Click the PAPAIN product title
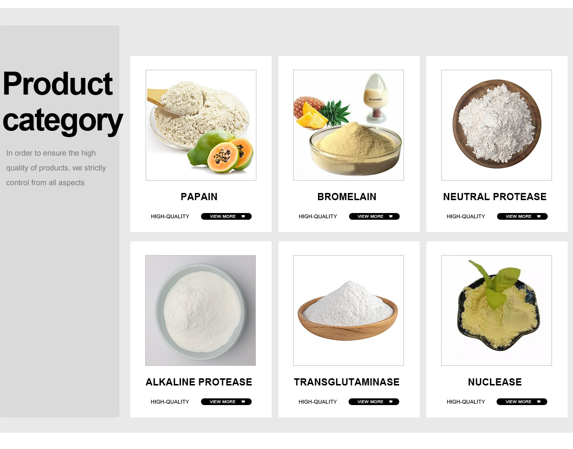 199,197
